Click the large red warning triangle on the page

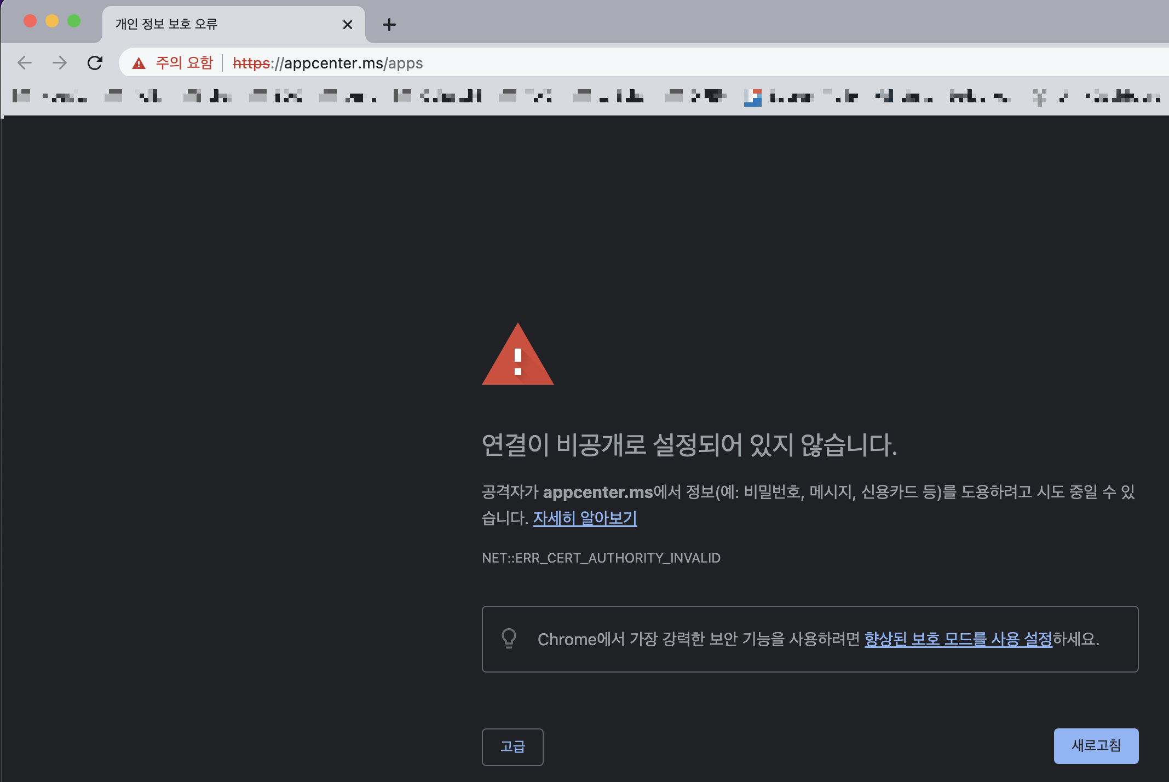[517, 356]
